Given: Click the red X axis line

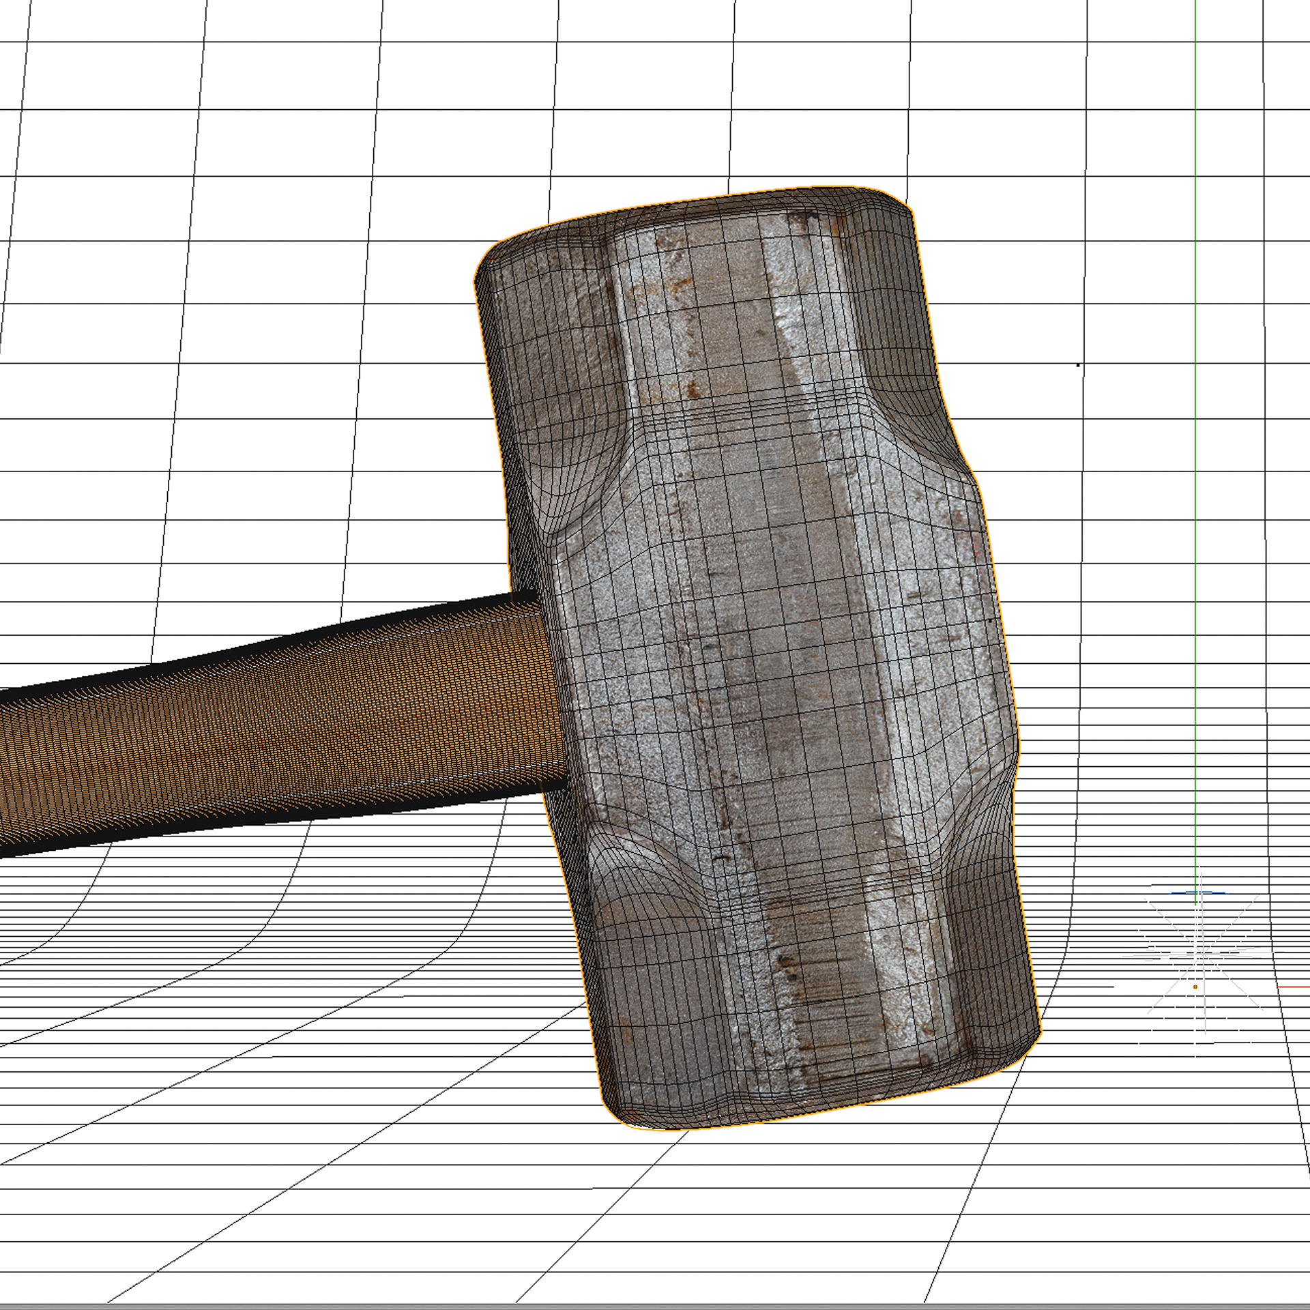Looking at the screenshot, I should coord(1294,987).
